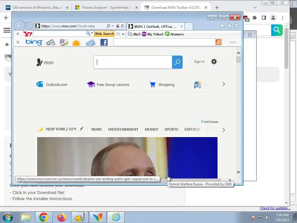
Task: Open the Chrome profile avatar icon
Action: point(273,18)
